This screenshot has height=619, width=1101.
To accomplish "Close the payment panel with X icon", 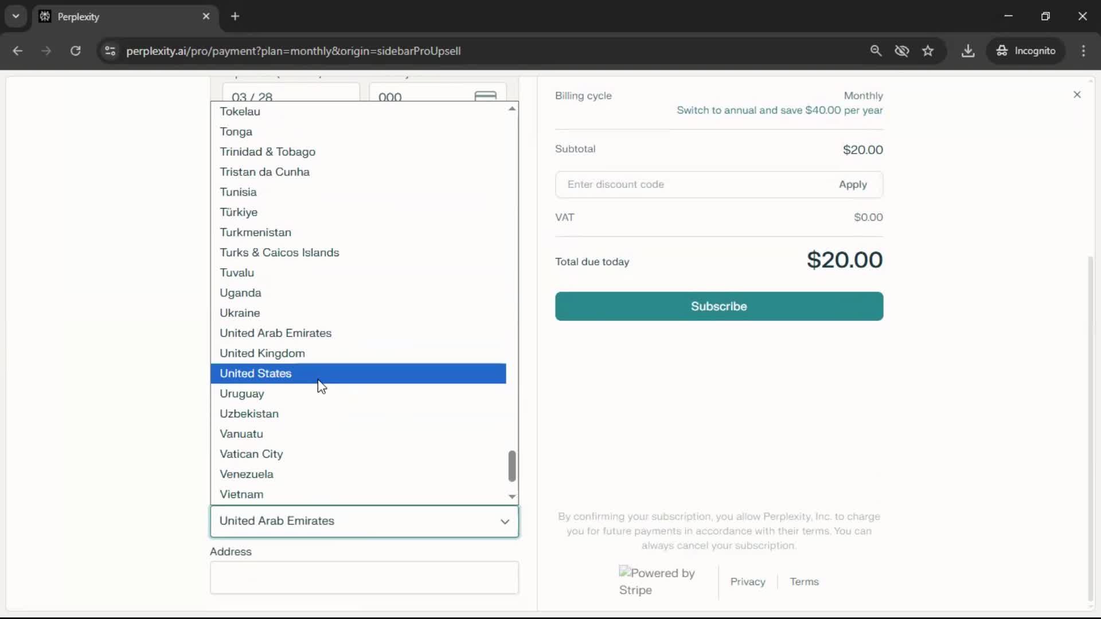I will [x=1077, y=95].
